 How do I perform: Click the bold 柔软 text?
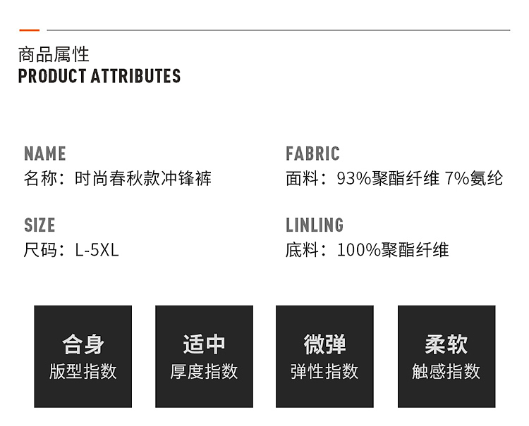pyautogui.click(x=446, y=344)
